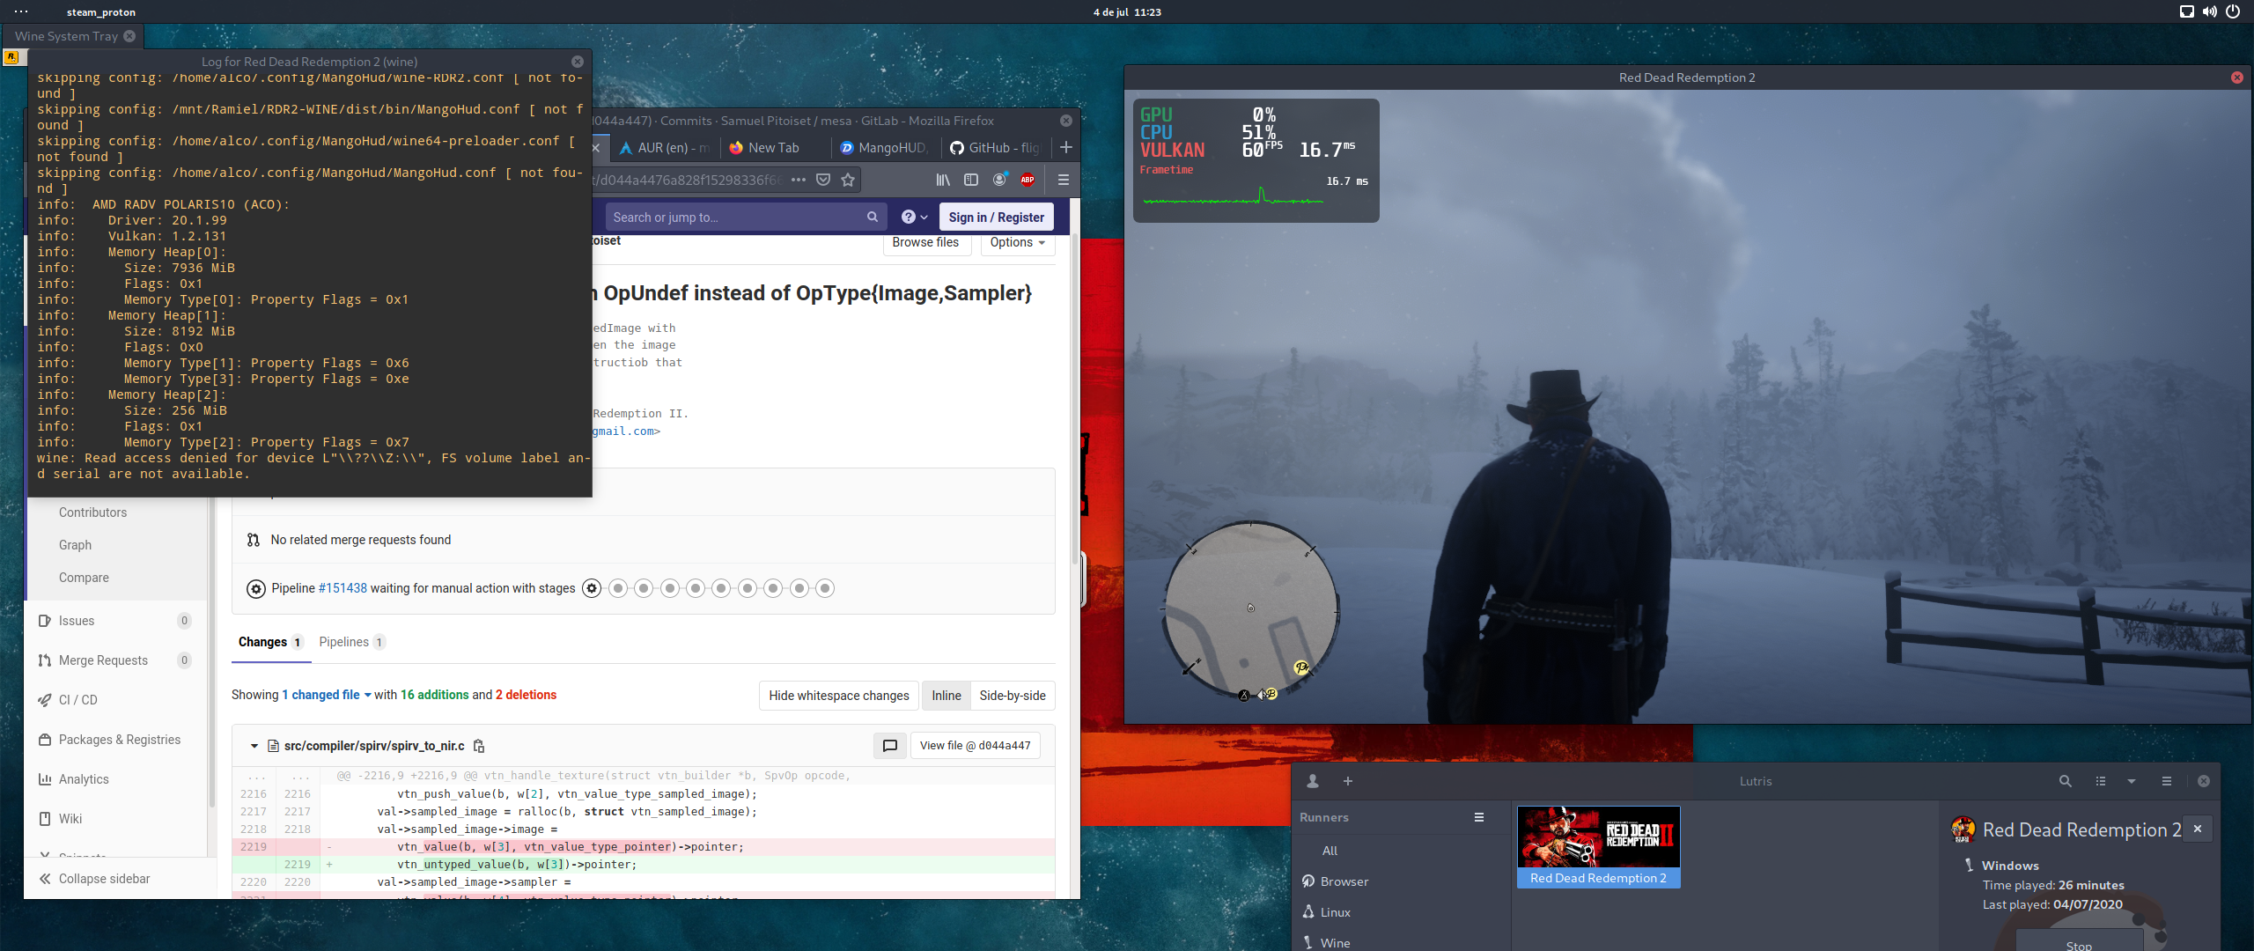This screenshot has height=951, width=2254.
Task: Switch to the New Tab browser tab
Action: [x=774, y=148]
